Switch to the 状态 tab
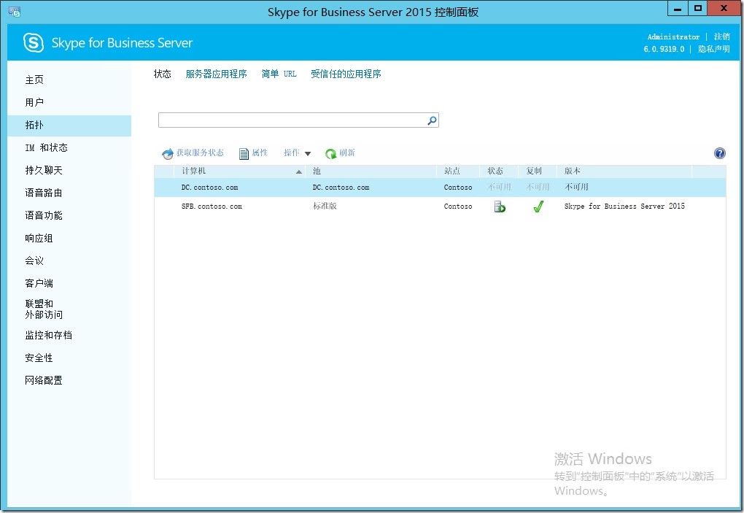 [162, 74]
